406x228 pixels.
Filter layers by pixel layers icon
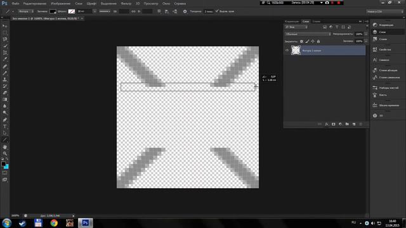[x=325, y=27]
